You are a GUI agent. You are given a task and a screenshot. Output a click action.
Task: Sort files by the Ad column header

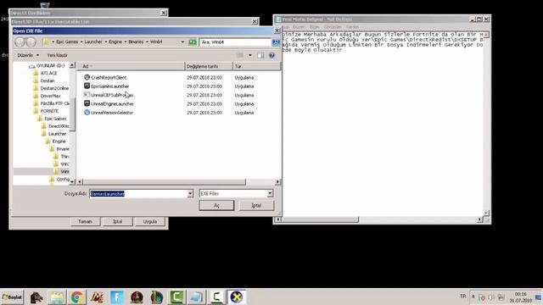click(x=132, y=66)
